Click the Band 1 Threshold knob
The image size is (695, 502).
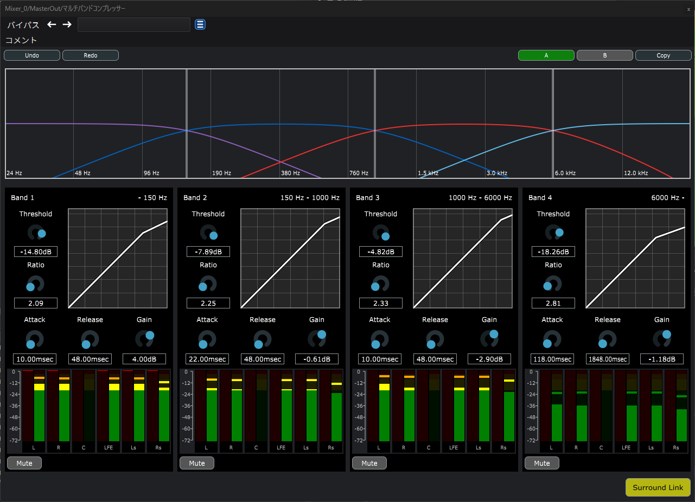click(x=36, y=233)
